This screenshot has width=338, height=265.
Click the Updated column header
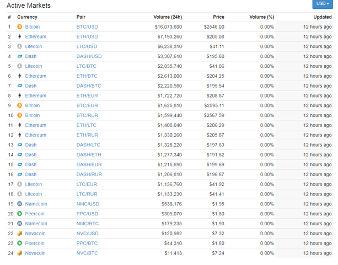click(323, 17)
